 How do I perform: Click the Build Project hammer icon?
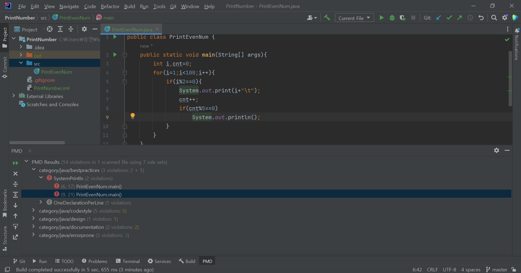point(327,18)
